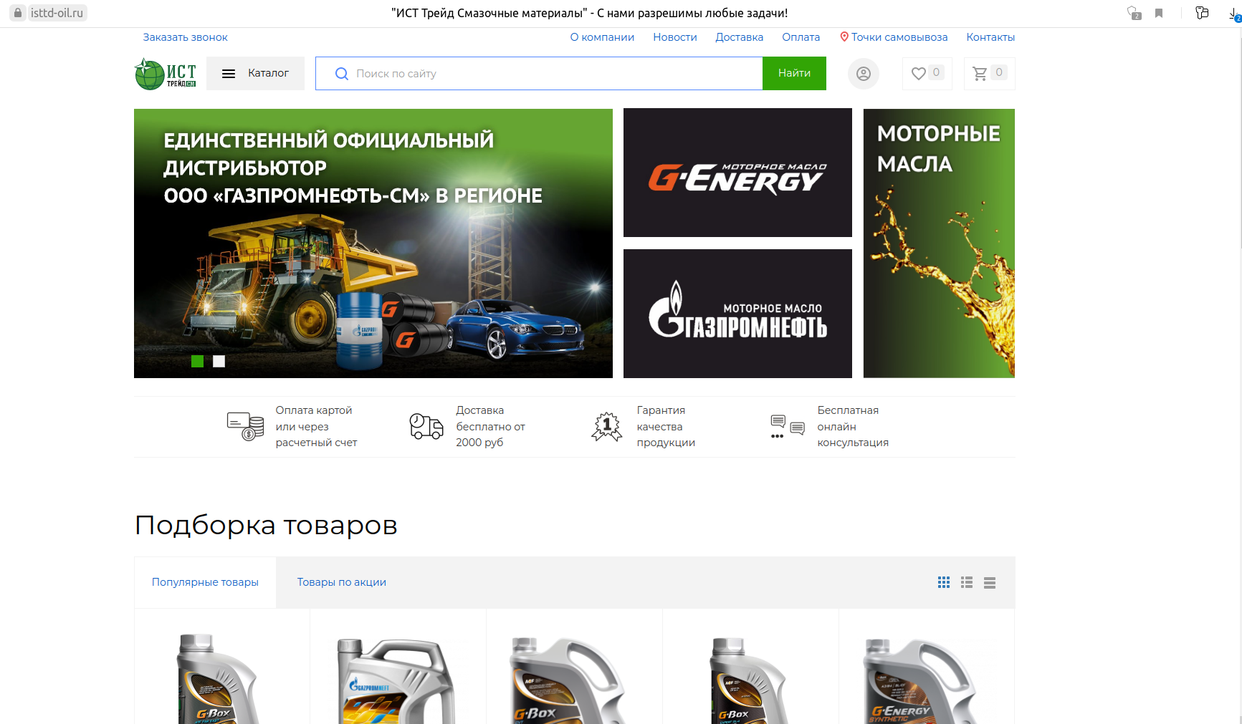The image size is (1242, 724).
Task: Click the search magnifier icon
Action: pyautogui.click(x=342, y=74)
